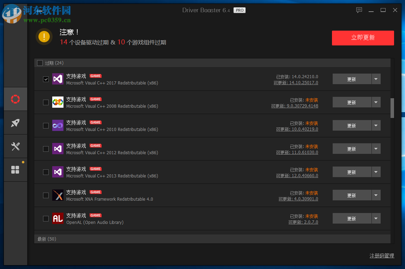Screen dimensions: 405x269
Task: Click the yellow exclamation warning icon
Action: point(44,37)
